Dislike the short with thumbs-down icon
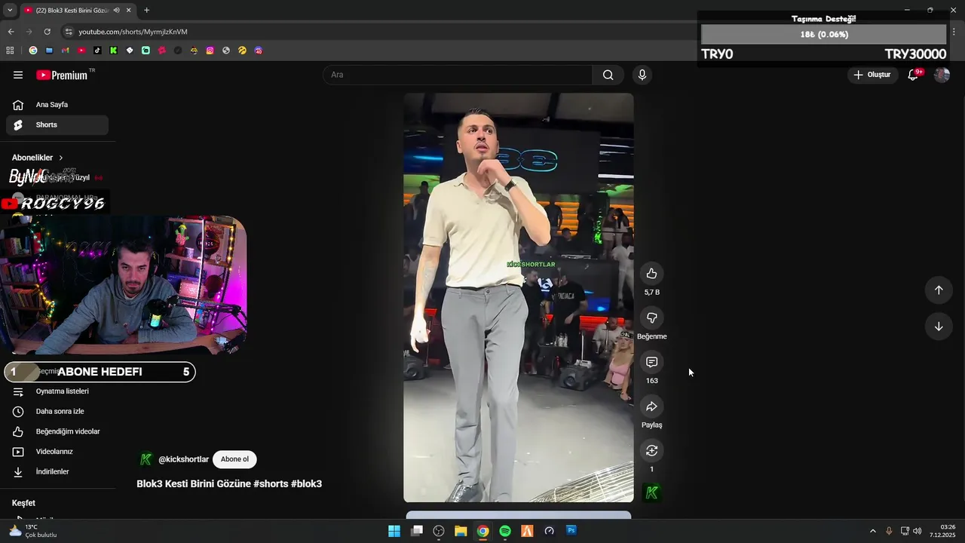Image resolution: width=965 pixels, height=543 pixels. [652, 318]
